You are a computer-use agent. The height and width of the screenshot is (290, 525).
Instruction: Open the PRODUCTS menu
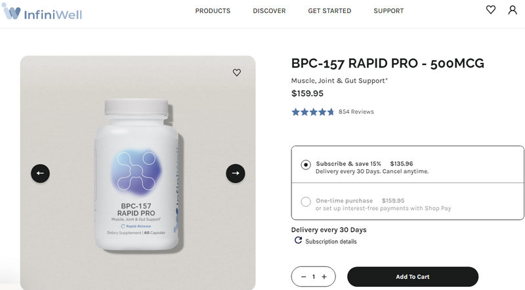click(x=213, y=11)
